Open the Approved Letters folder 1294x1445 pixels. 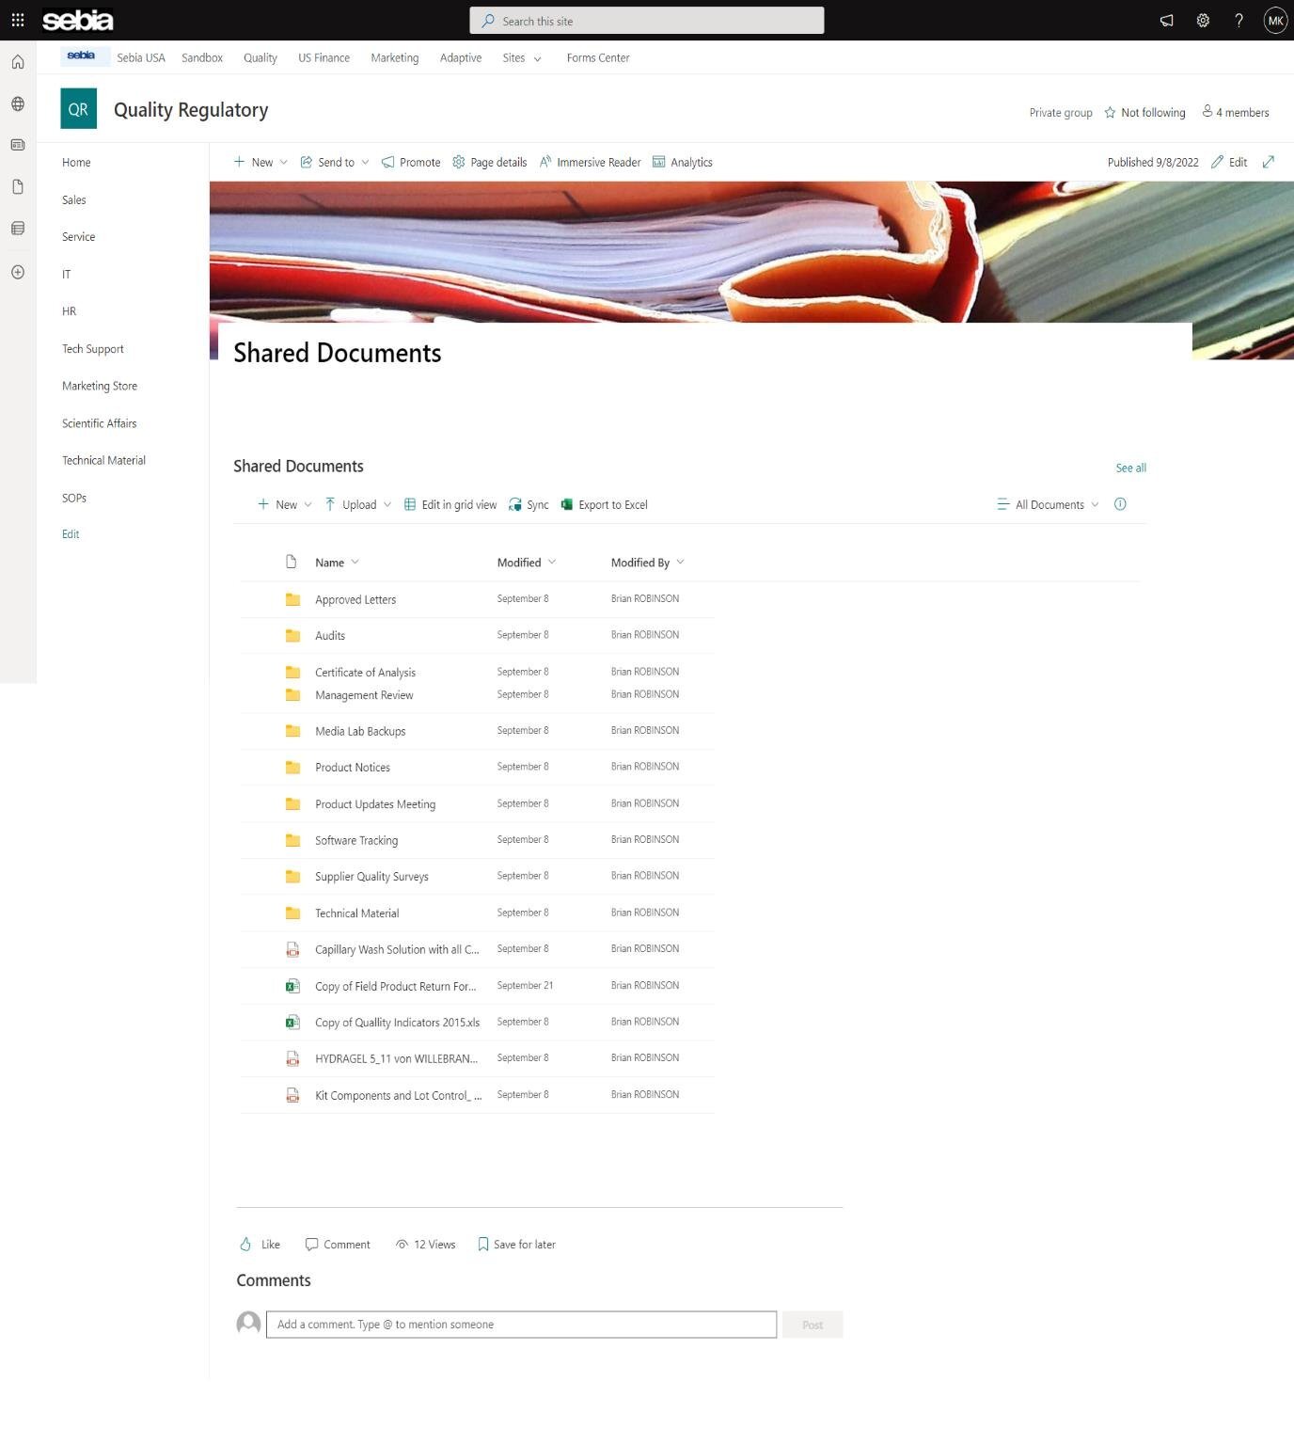tap(355, 599)
